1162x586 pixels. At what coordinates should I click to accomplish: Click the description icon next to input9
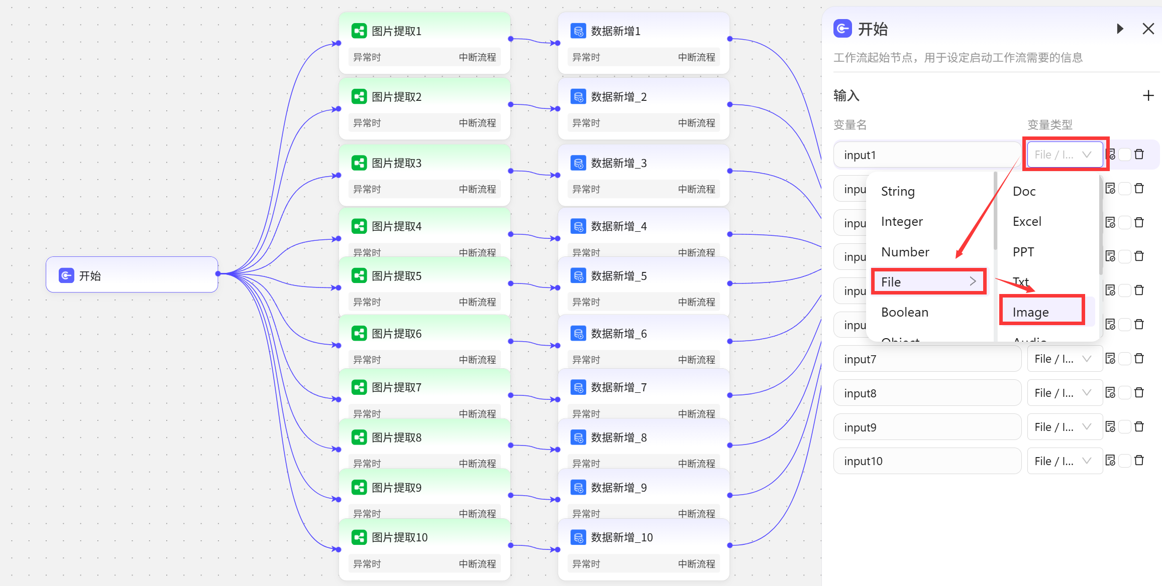(1110, 426)
